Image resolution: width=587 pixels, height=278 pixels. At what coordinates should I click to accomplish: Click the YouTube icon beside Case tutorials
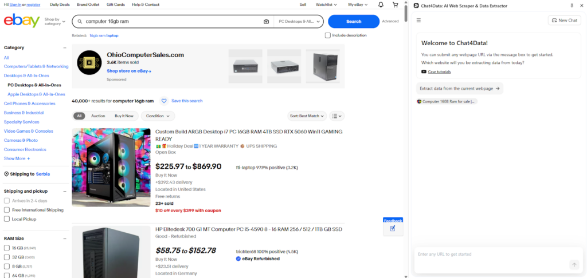[x=424, y=72]
